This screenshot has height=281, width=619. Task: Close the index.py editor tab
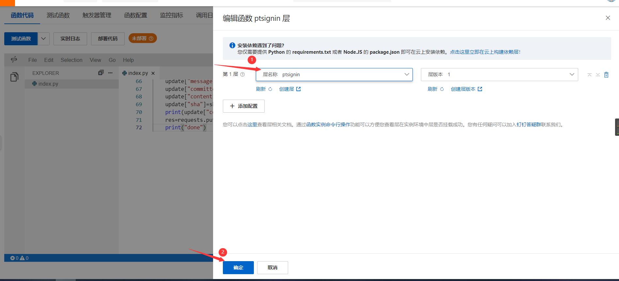pyautogui.click(x=153, y=73)
